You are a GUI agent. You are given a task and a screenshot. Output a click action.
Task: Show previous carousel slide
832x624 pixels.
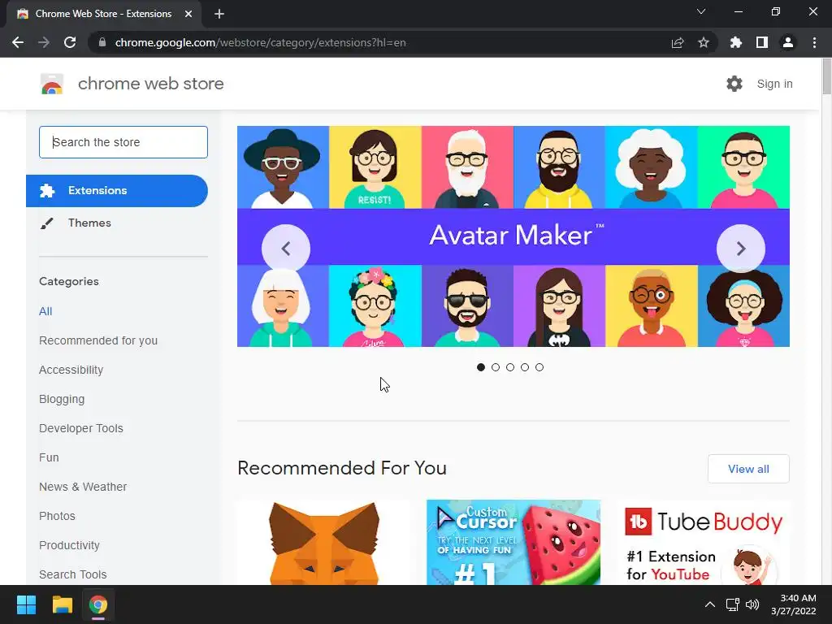pos(286,249)
